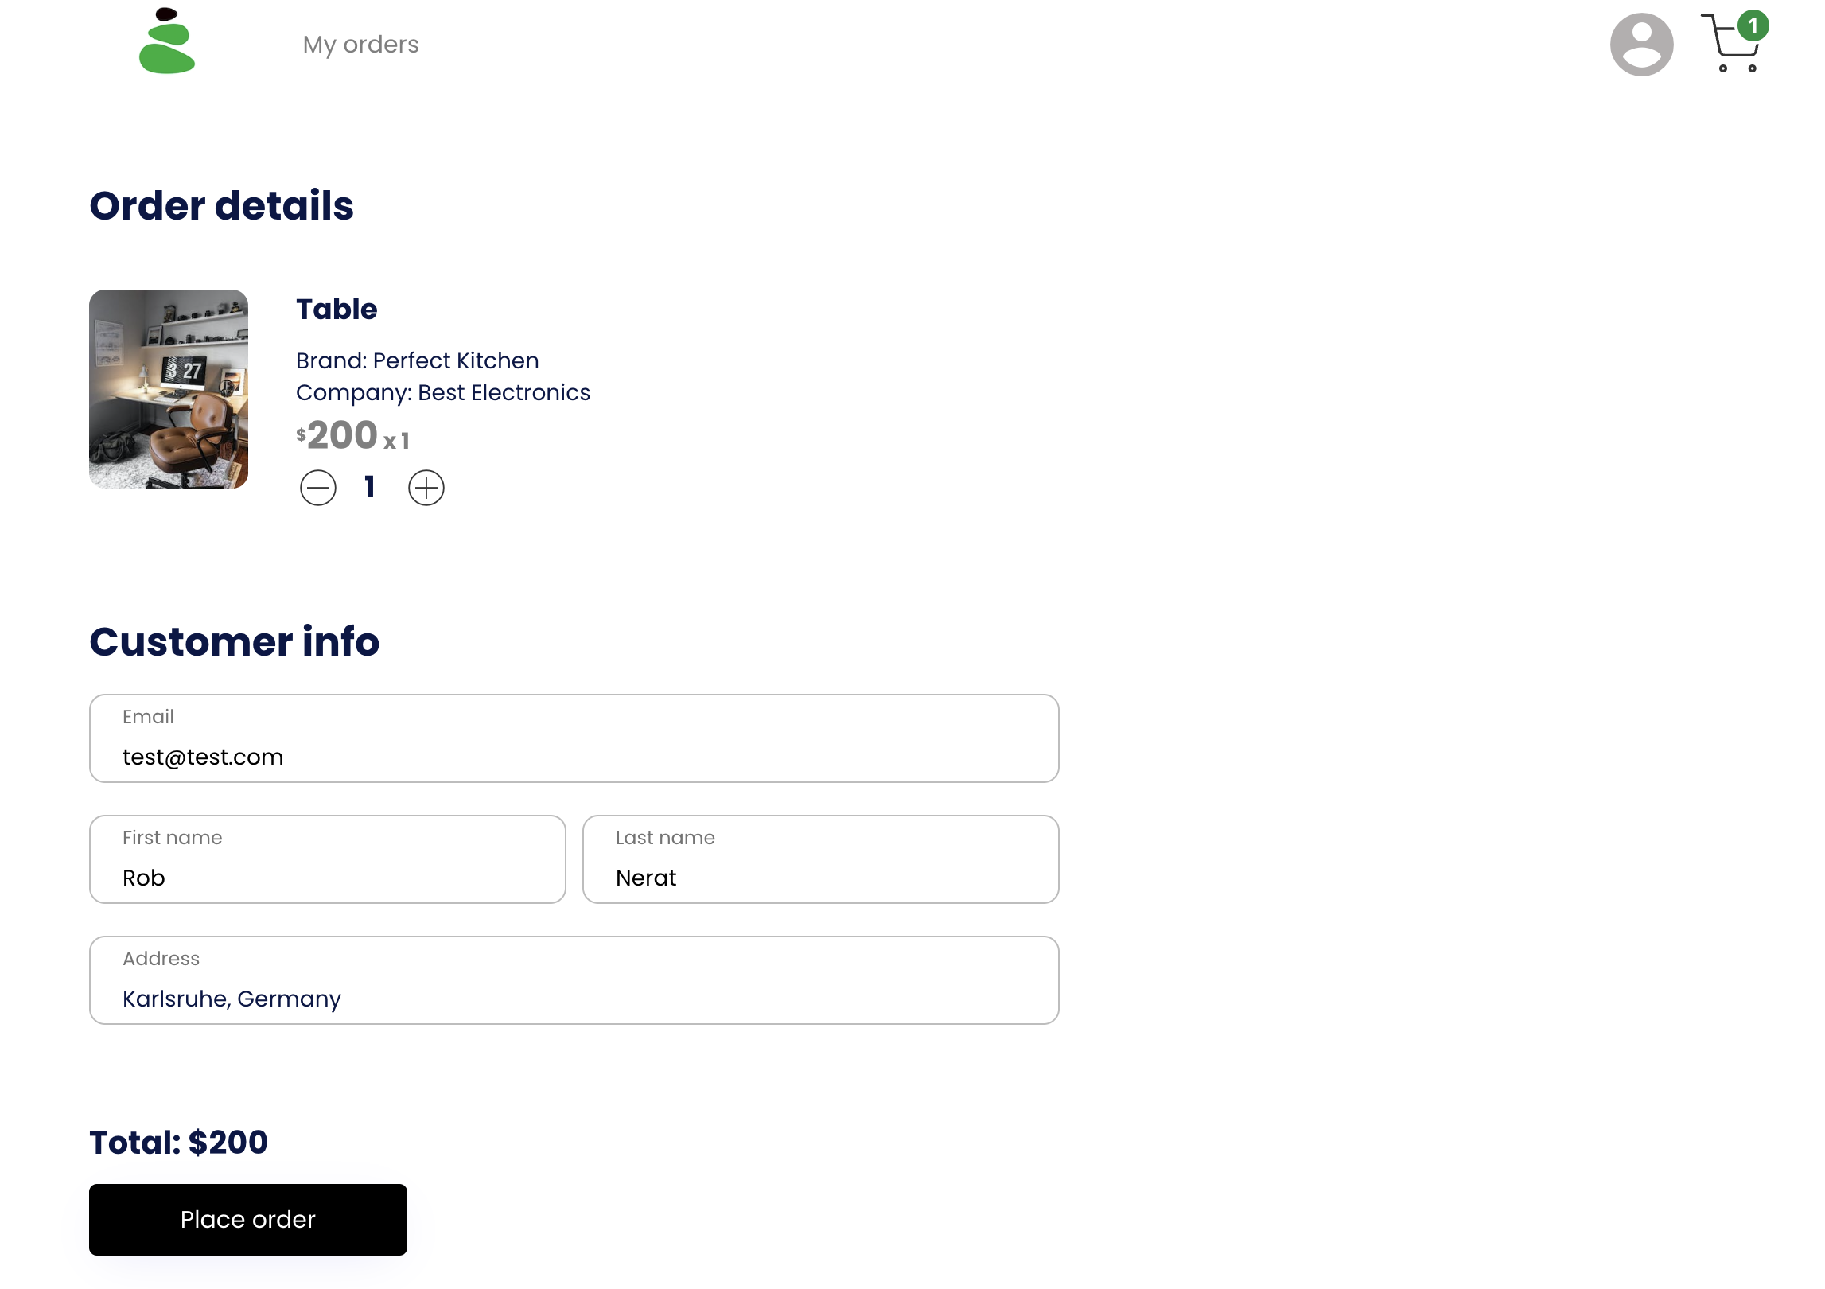Go to My orders
Screen dimensions: 1825x1289
(x=360, y=45)
